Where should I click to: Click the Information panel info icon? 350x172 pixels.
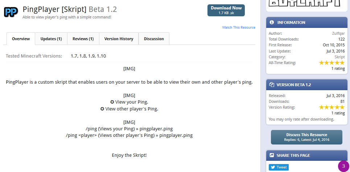[272, 22]
